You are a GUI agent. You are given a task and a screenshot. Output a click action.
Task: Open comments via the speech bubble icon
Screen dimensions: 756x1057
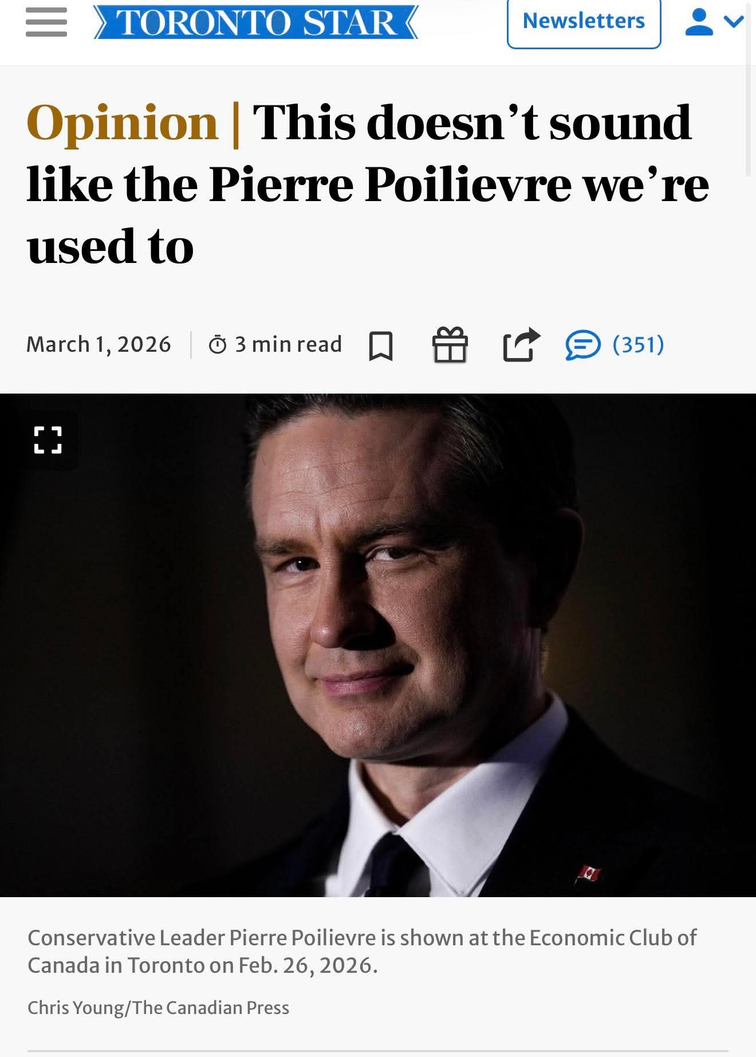pos(583,345)
